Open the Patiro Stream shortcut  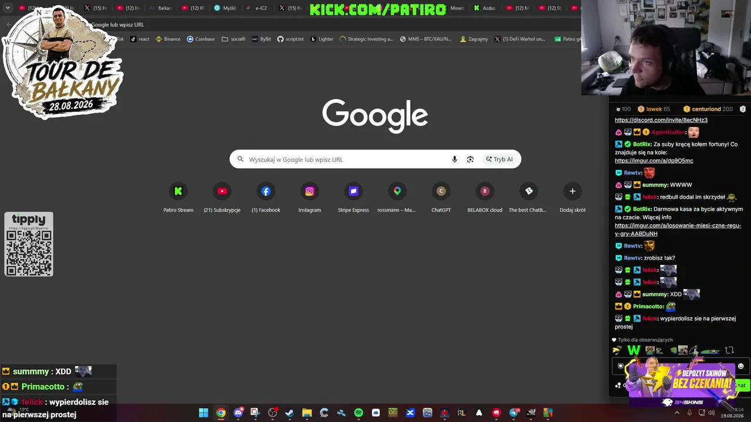[x=178, y=198]
